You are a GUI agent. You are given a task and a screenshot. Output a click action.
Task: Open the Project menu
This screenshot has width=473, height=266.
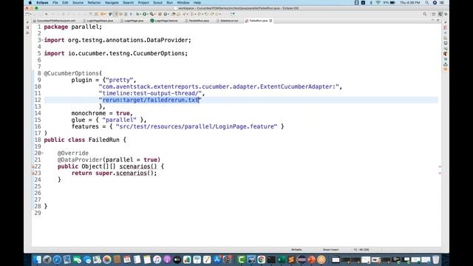[143, 3]
